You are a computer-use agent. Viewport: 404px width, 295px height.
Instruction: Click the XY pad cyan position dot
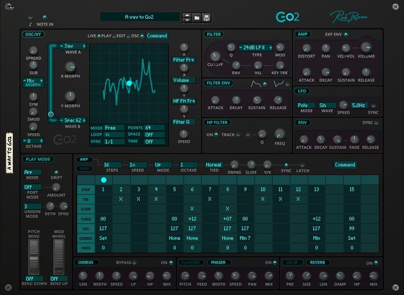[129, 83]
